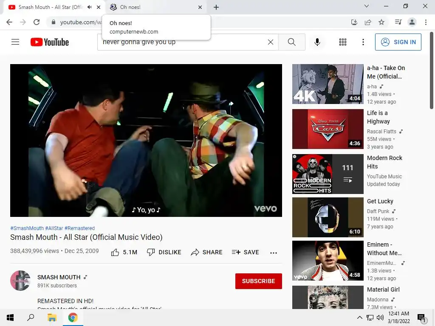Viewport: 435px width, 326px height.
Task: Go back in browser history
Action: pos(9,22)
